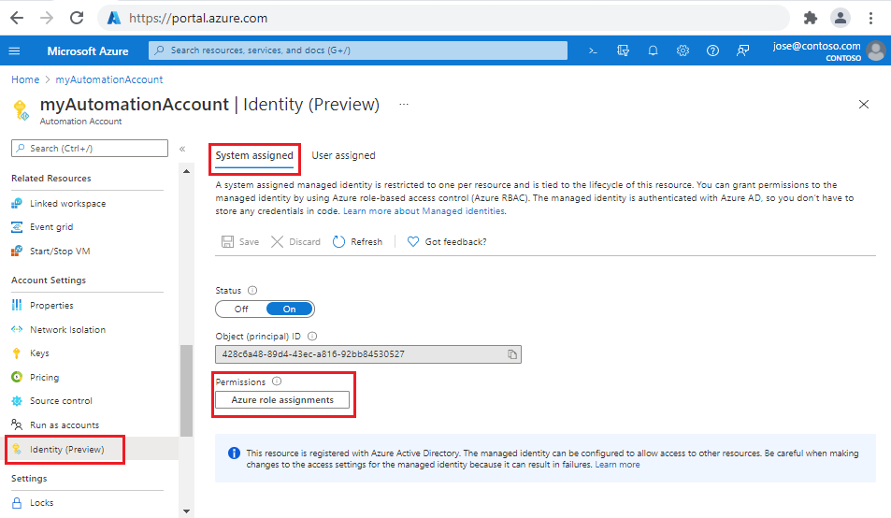Image resolution: width=891 pixels, height=518 pixels.
Task: Copy the Object principal ID
Action: click(x=511, y=354)
